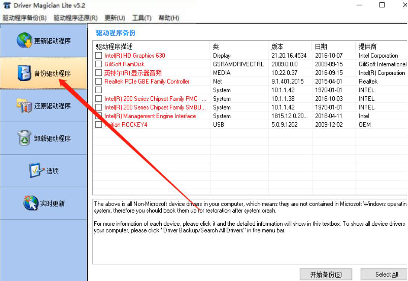Select the Intel(R) Management Engine Interface name
Image resolution: width=408 pixels, height=281 pixels.
(x=150, y=116)
